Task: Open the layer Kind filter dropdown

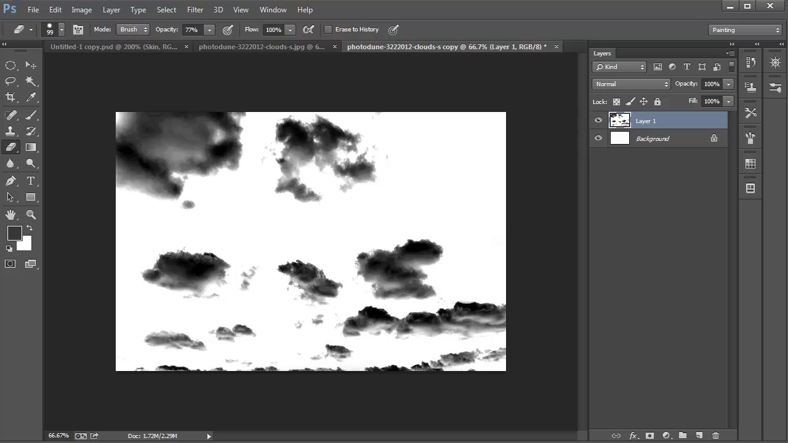Action: pyautogui.click(x=620, y=67)
